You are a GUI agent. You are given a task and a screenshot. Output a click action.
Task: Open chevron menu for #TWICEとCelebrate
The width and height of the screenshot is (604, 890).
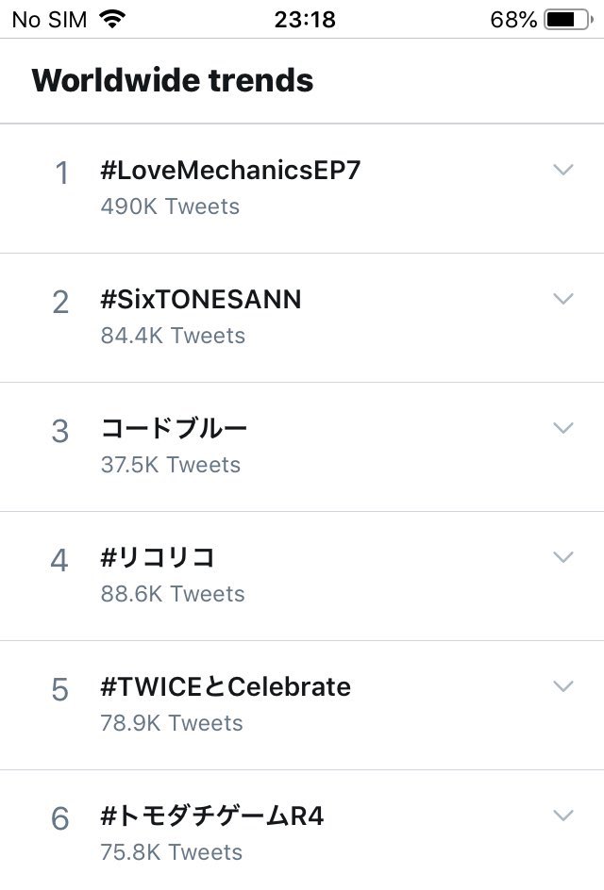(x=563, y=686)
